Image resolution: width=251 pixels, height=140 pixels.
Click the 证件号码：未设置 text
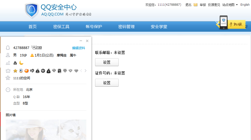(x=110, y=73)
